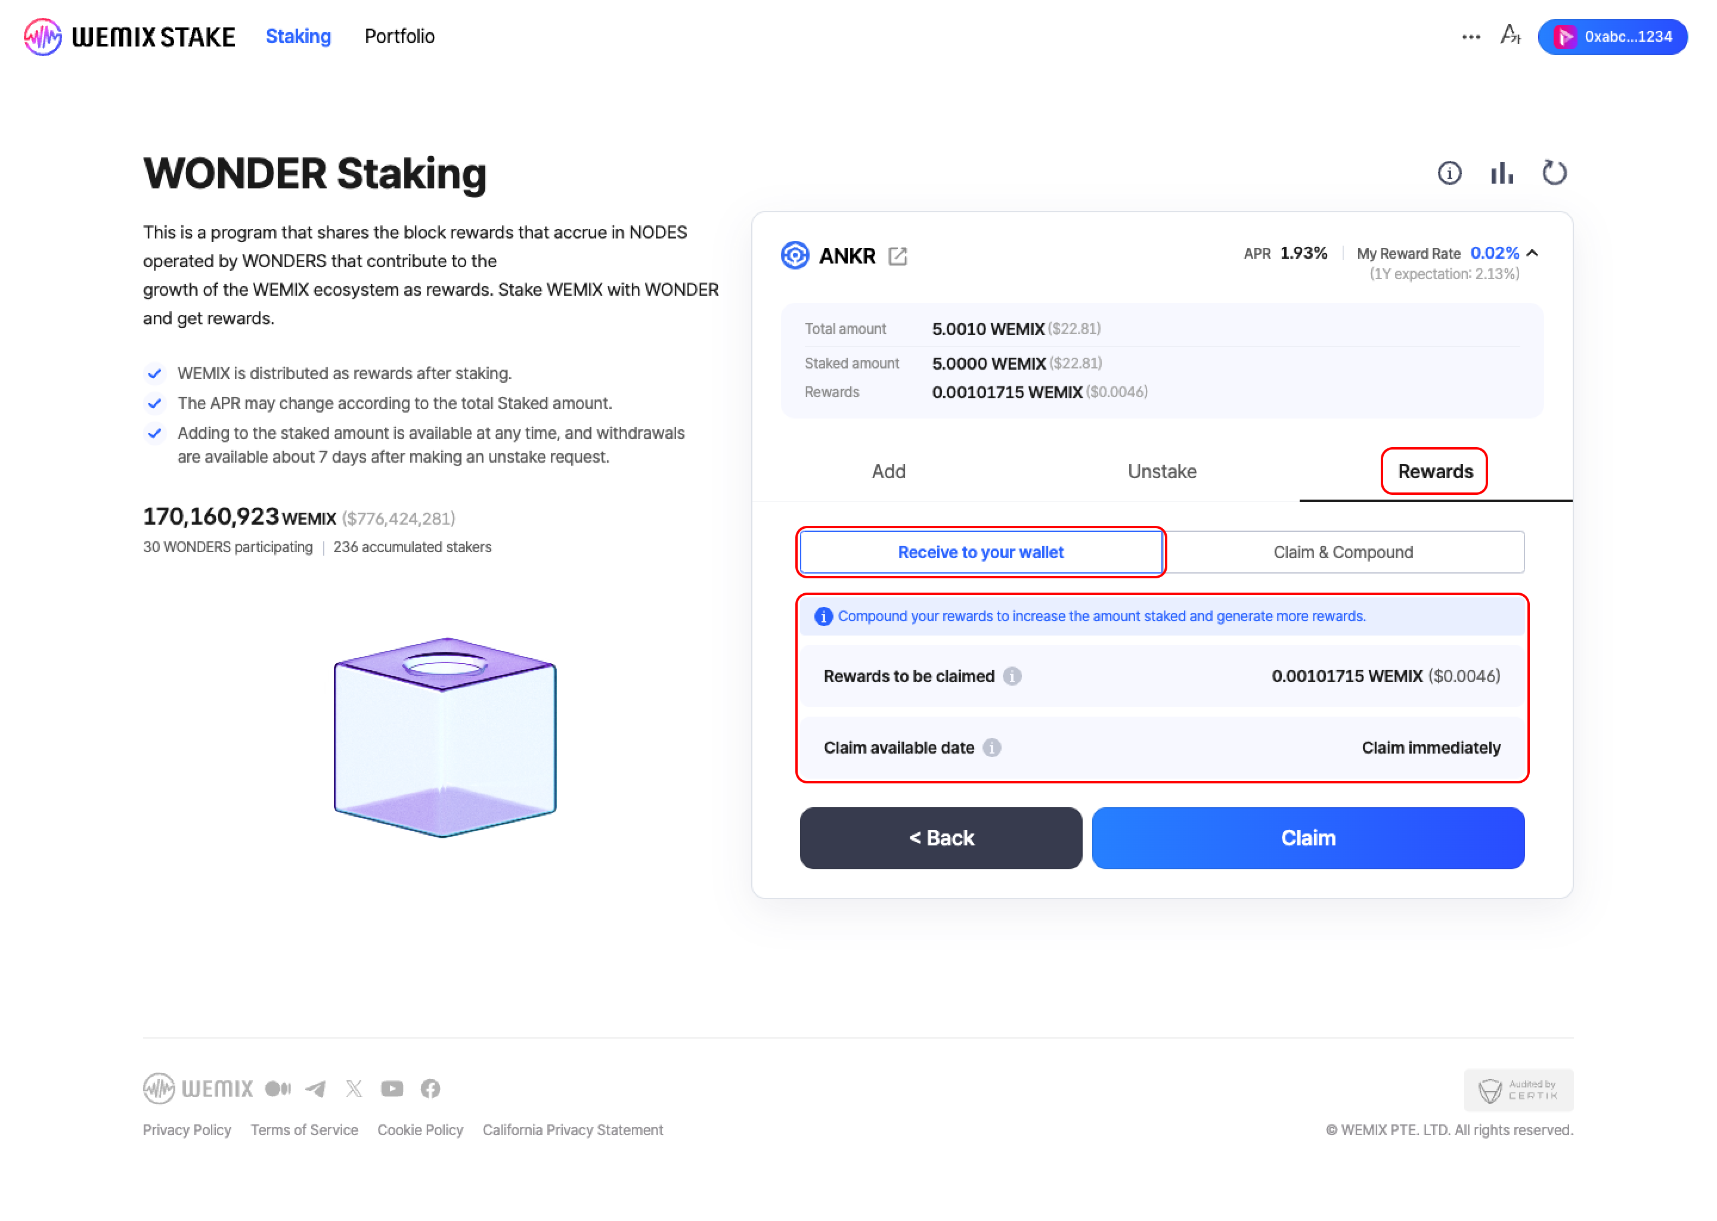Click the language selector icon

(x=1510, y=35)
